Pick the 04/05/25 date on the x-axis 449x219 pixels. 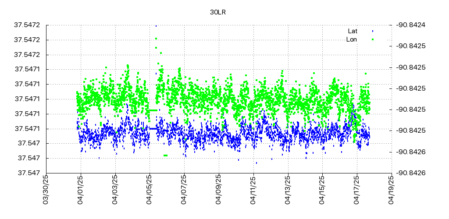(150, 190)
